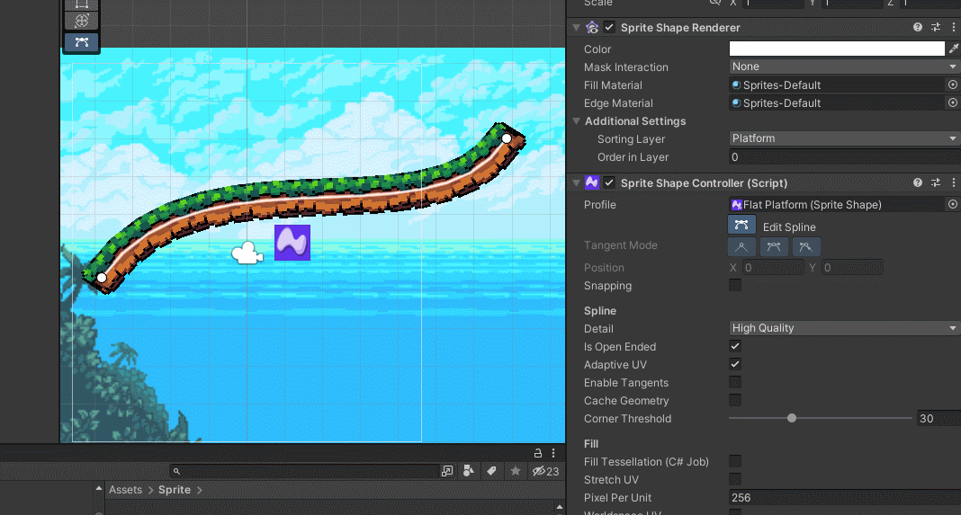Open Sprite Shape Renderer context menu
The height and width of the screenshot is (515, 961).
(953, 28)
